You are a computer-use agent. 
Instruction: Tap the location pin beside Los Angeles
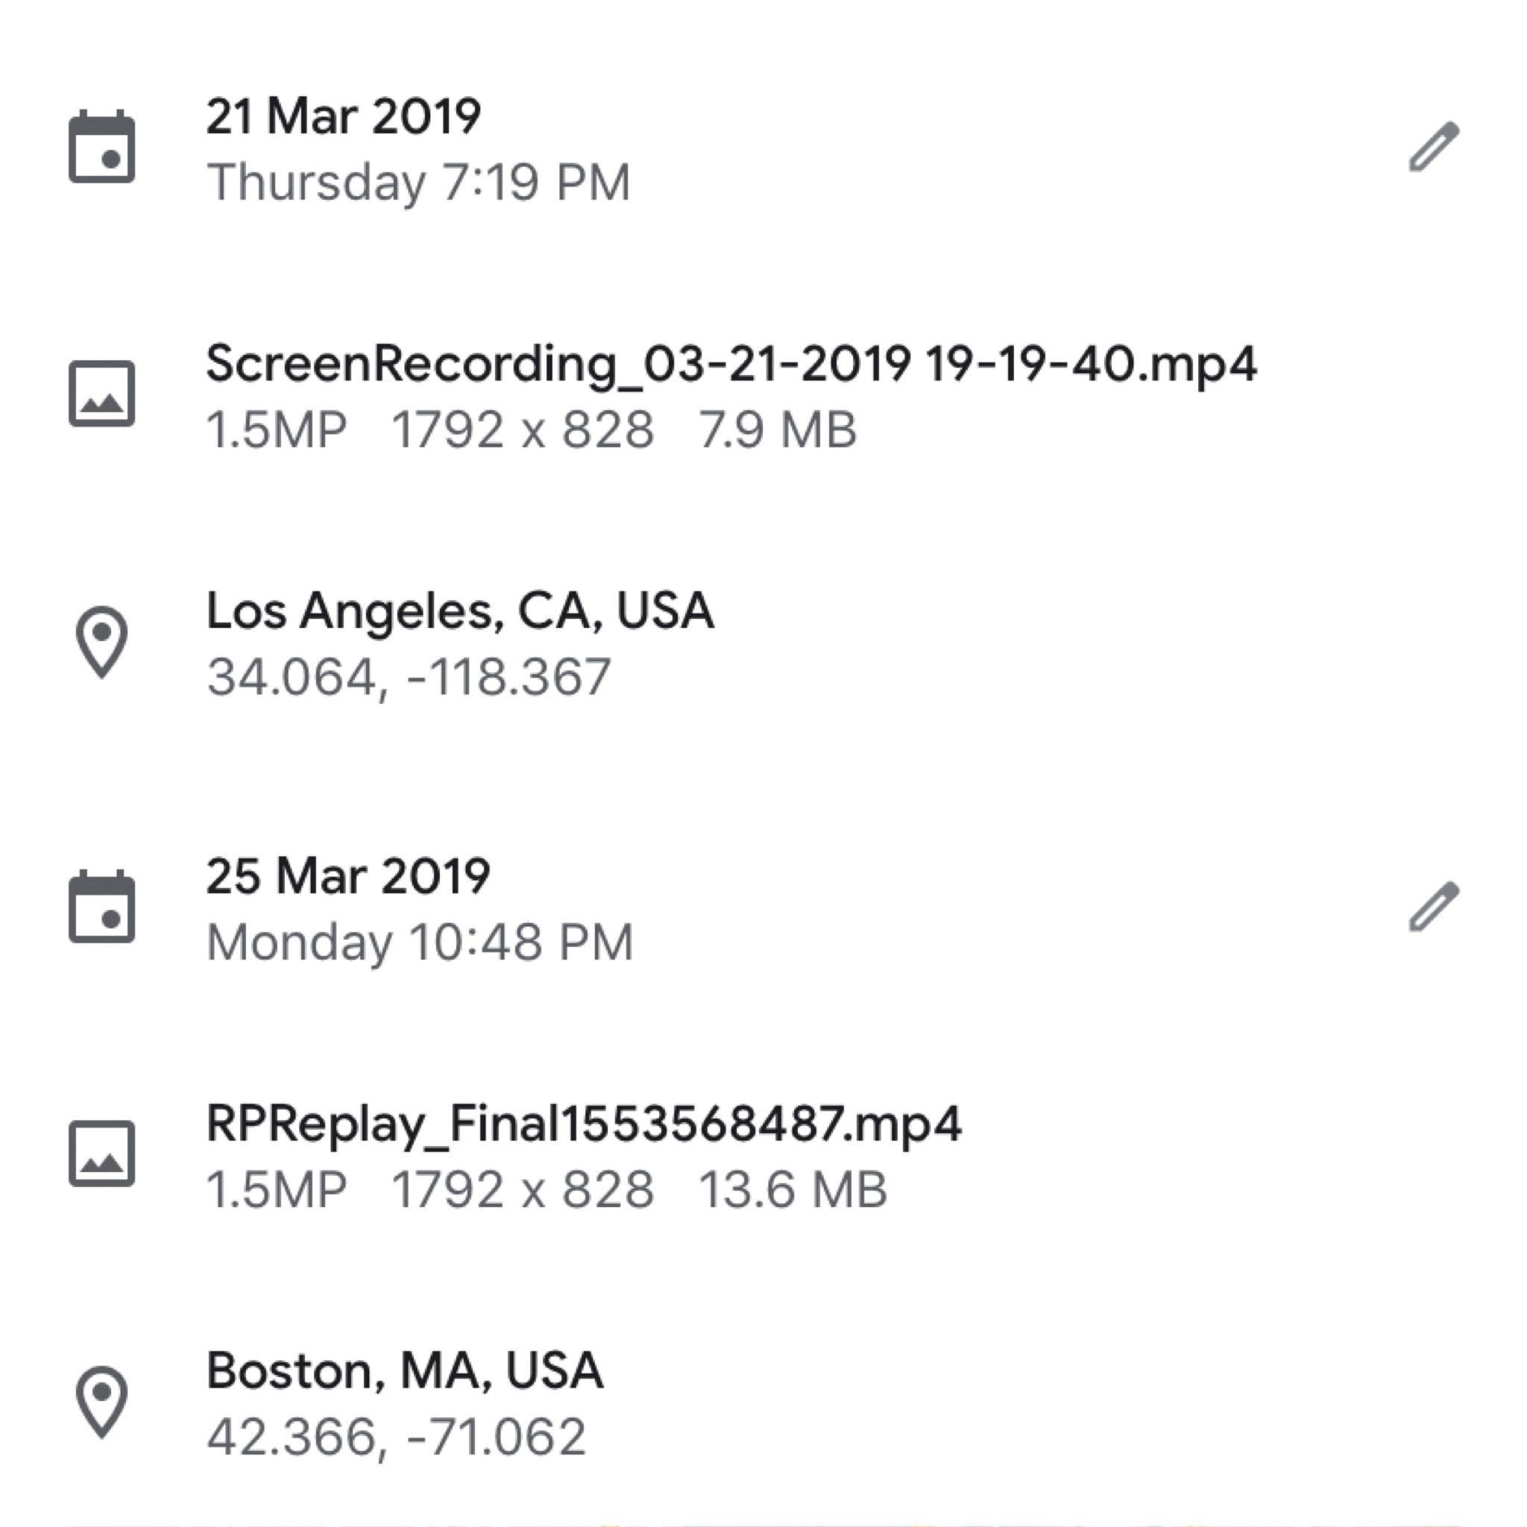(102, 641)
